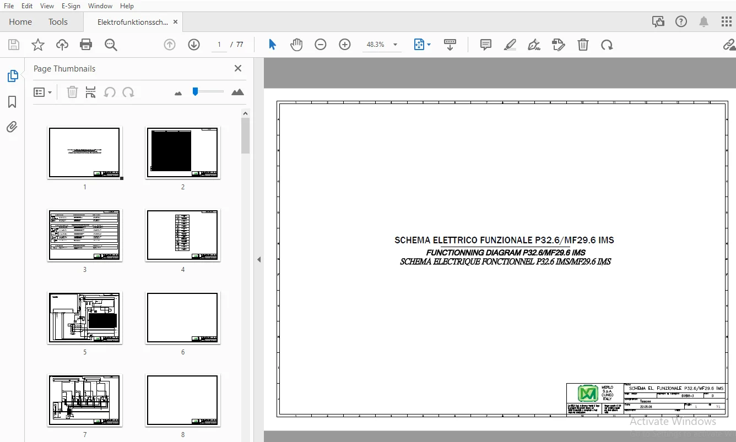Print the document
This screenshot has height=442, width=736.
(86, 45)
